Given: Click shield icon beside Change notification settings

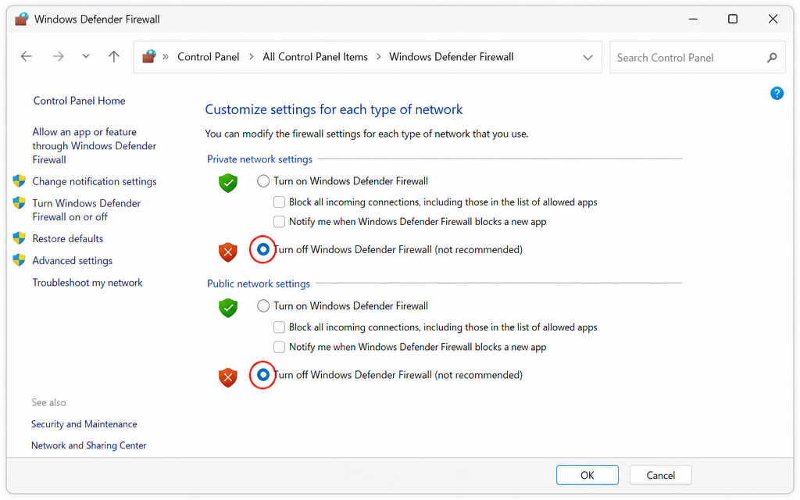Looking at the screenshot, I should click(19, 181).
